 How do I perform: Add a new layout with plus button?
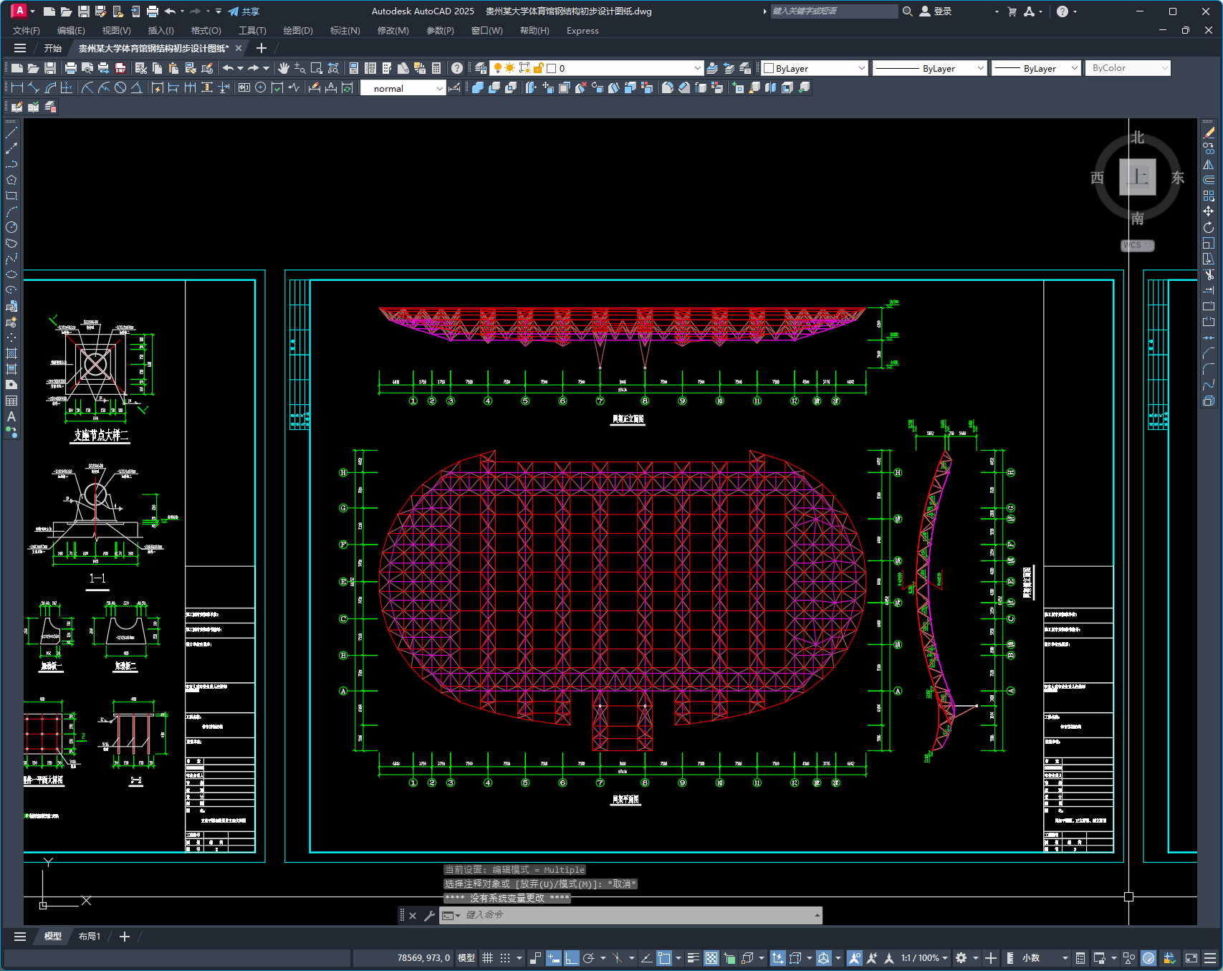[125, 937]
